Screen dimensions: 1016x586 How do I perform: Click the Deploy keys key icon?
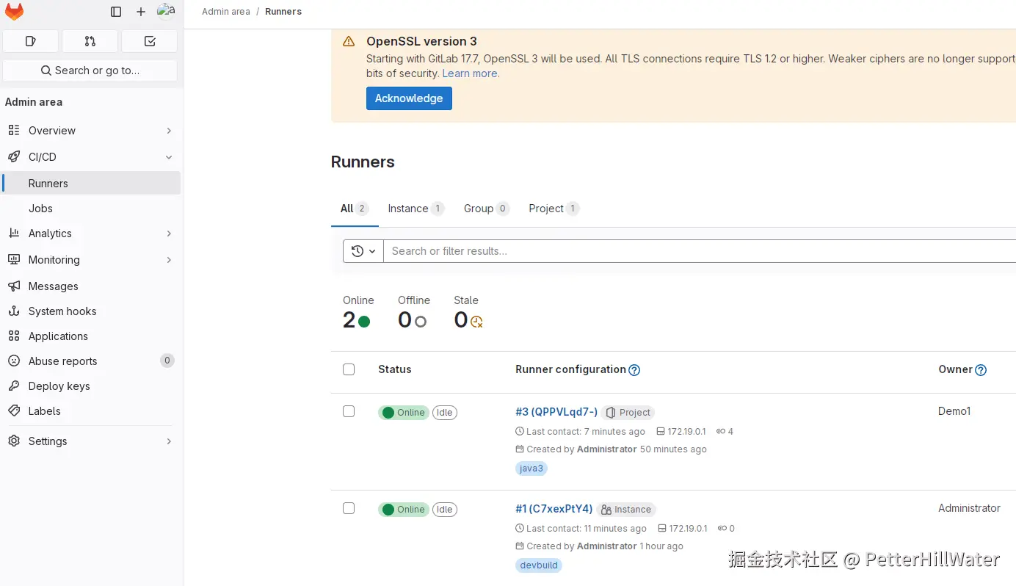click(x=14, y=386)
